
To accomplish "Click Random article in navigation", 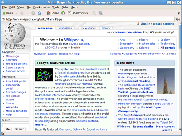I will (15, 71).
